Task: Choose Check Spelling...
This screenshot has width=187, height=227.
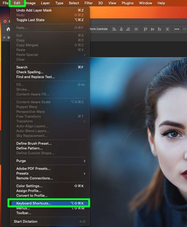Action: click(x=50, y=72)
